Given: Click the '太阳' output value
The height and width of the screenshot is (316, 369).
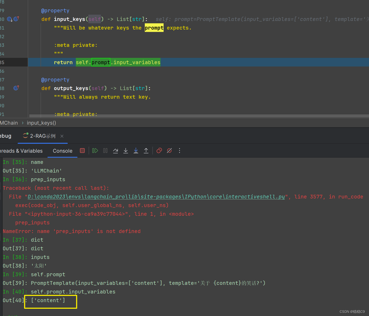Looking at the screenshot, I should point(39,266).
